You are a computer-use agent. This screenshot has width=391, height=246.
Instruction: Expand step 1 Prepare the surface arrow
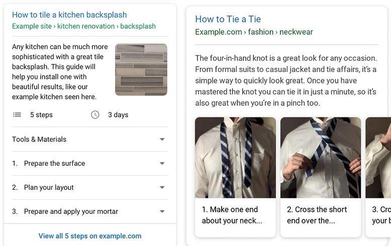[162, 163]
